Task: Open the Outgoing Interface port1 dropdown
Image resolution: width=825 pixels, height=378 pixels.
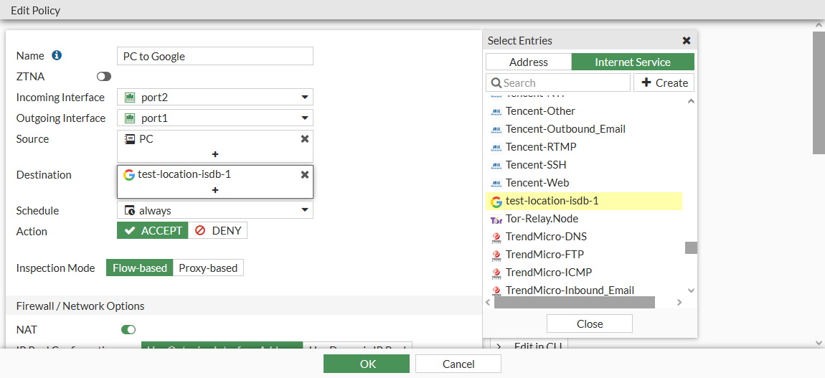Action: (x=215, y=118)
